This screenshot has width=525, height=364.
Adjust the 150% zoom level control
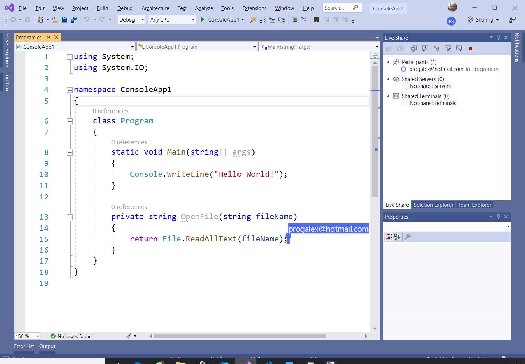(27, 336)
